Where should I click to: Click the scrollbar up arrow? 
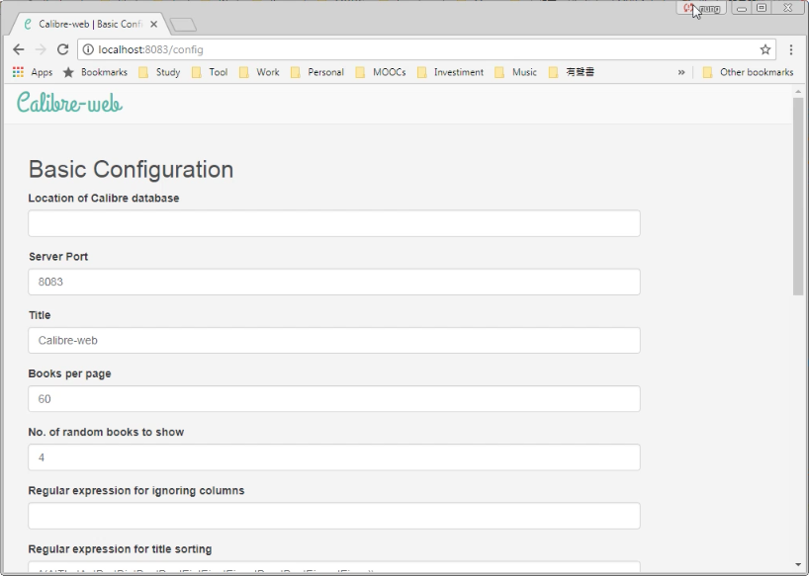click(798, 92)
